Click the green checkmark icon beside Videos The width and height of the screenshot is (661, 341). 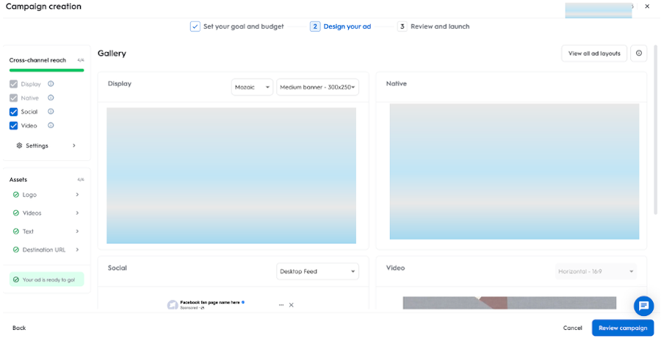coord(16,213)
